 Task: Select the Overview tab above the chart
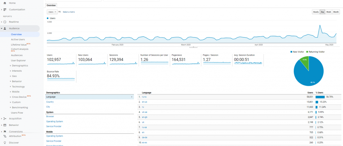[x=51, y=5]
